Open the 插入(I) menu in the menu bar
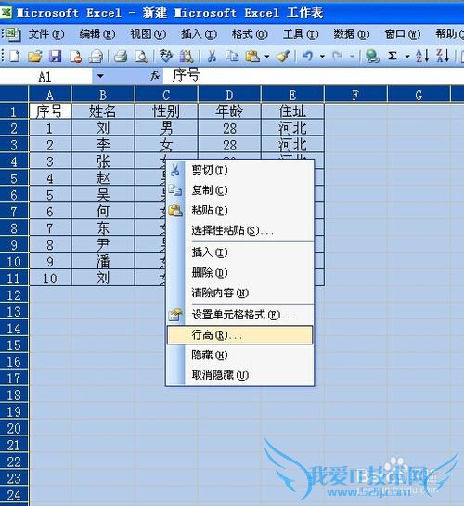464x506 pixels. coord(199,33)
